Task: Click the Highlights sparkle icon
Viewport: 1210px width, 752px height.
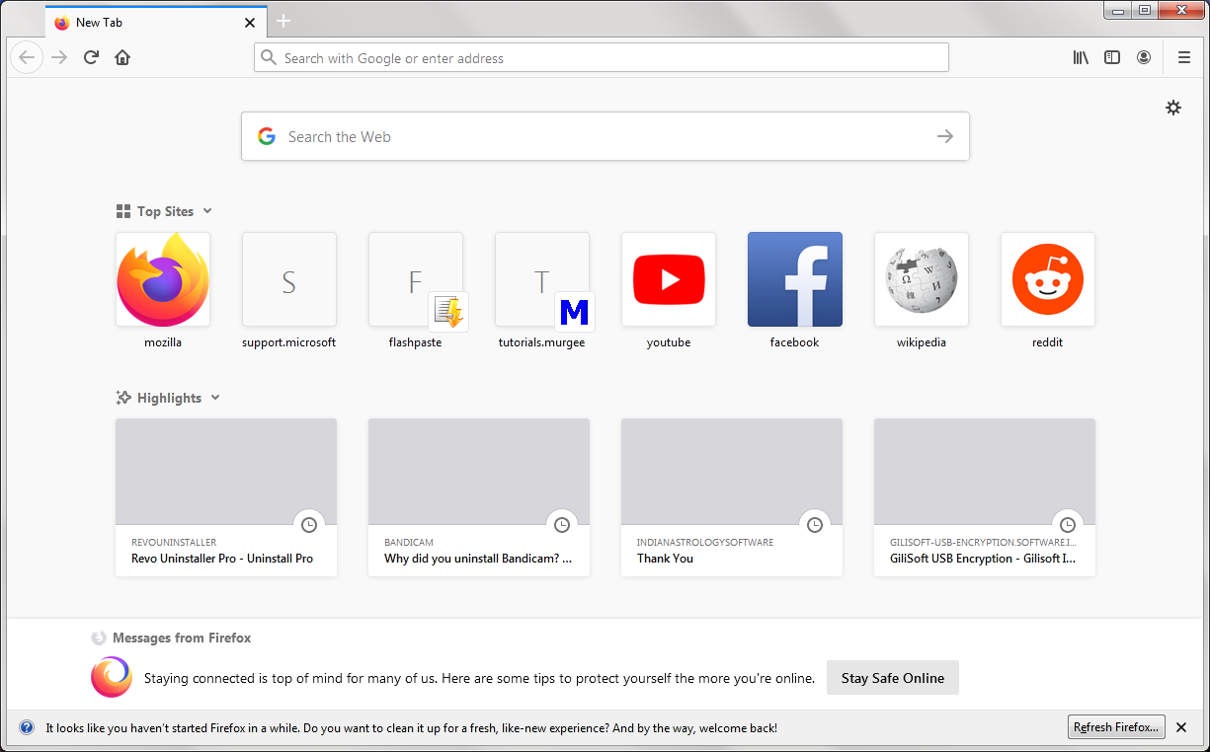Action: (123, 398)
